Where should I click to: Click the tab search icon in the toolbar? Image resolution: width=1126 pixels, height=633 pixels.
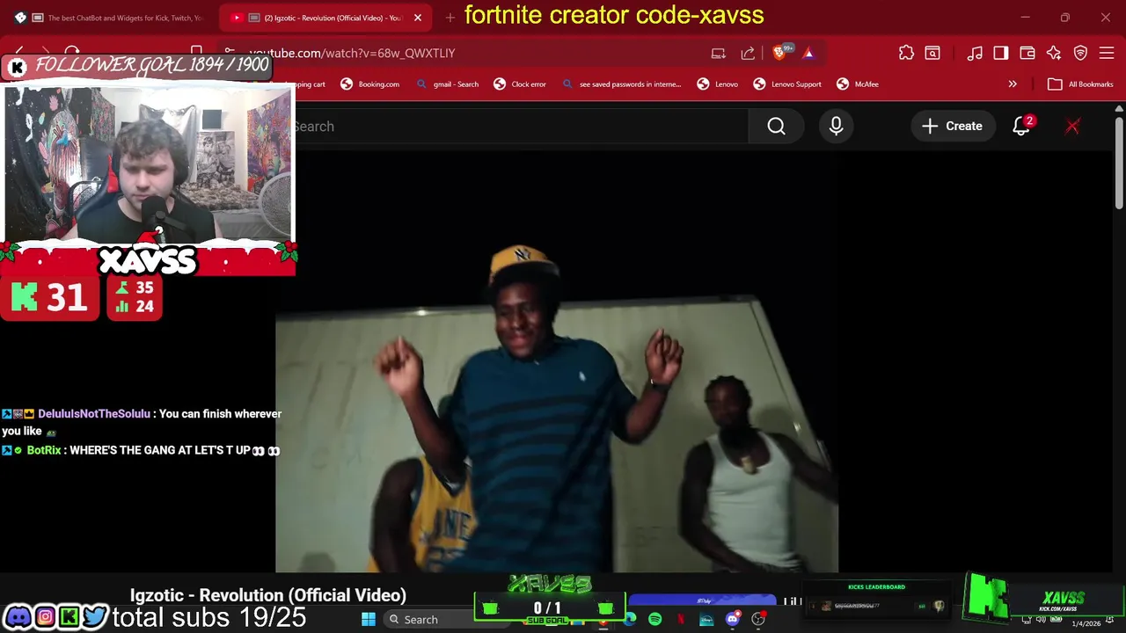tap(932, 54)
